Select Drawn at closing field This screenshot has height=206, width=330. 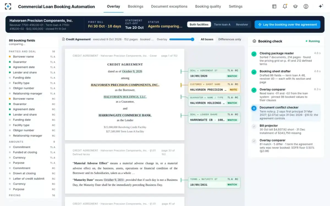point(32,173)
